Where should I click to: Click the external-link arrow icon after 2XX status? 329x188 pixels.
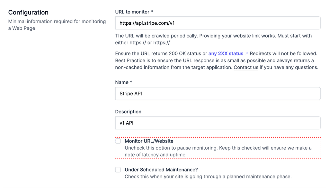pos(246,53)
